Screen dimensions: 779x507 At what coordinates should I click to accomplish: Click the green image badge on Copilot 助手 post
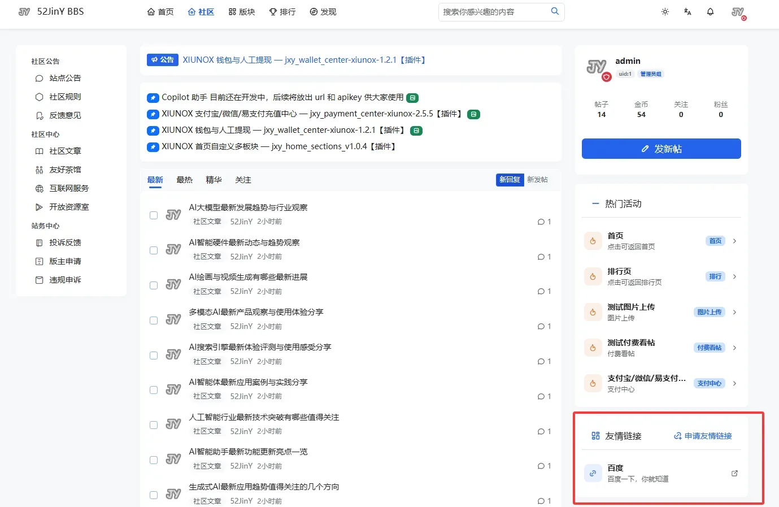coord(412,98)
